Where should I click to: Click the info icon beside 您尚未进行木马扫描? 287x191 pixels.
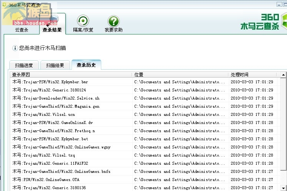[15, 48]
